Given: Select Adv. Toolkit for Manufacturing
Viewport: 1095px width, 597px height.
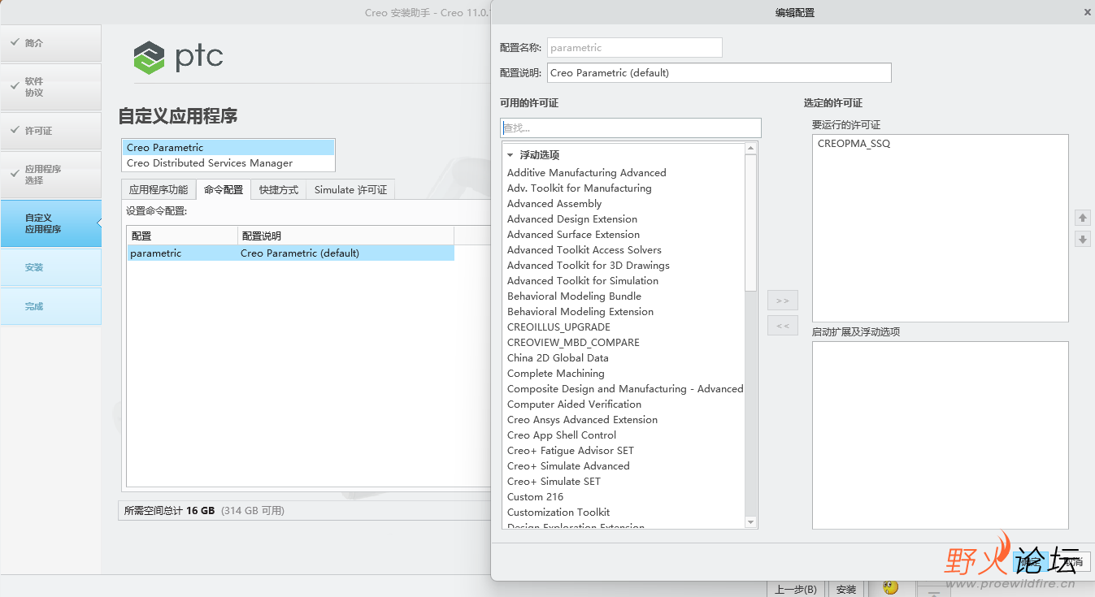Looking at the screenshot, I should 579,188.
